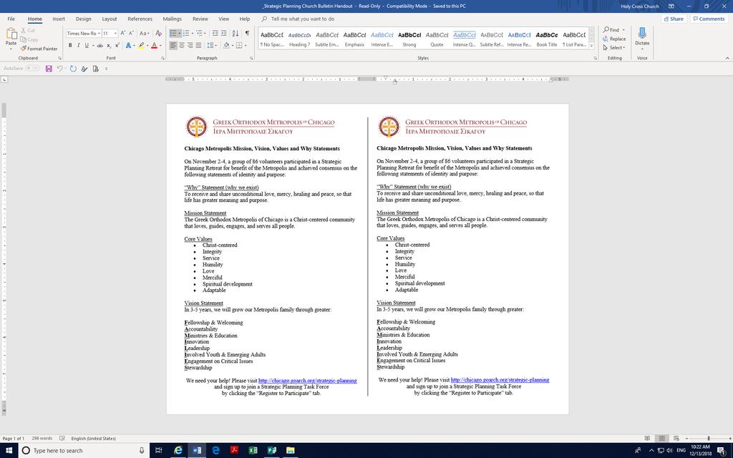Toggle italic formatting
The height and width of the screenshot is (458, 733).
(x=78, y=45)
